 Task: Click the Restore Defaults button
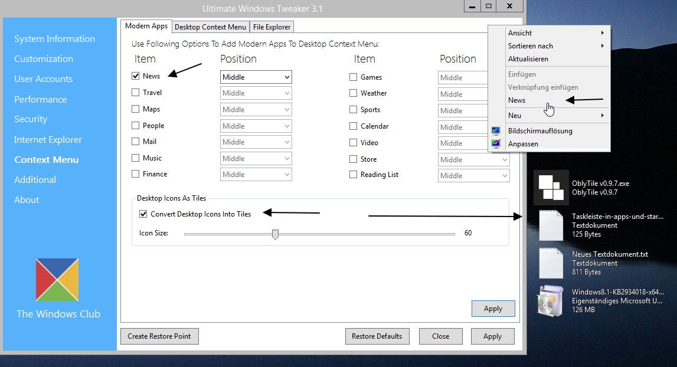(377, 336)
